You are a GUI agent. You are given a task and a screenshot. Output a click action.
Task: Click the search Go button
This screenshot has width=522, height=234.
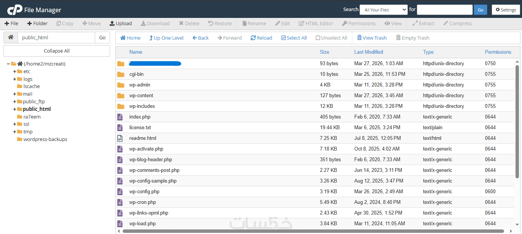pos(480,10)
